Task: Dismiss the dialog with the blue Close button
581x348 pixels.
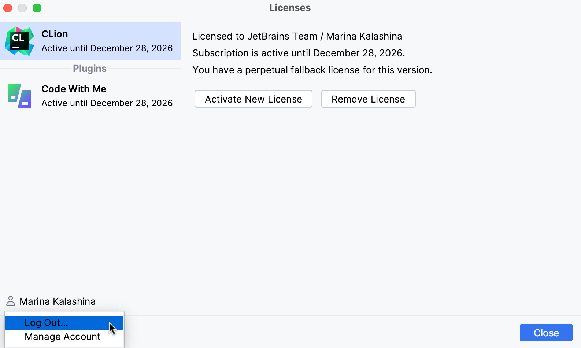Action: [x=546, y=333]
